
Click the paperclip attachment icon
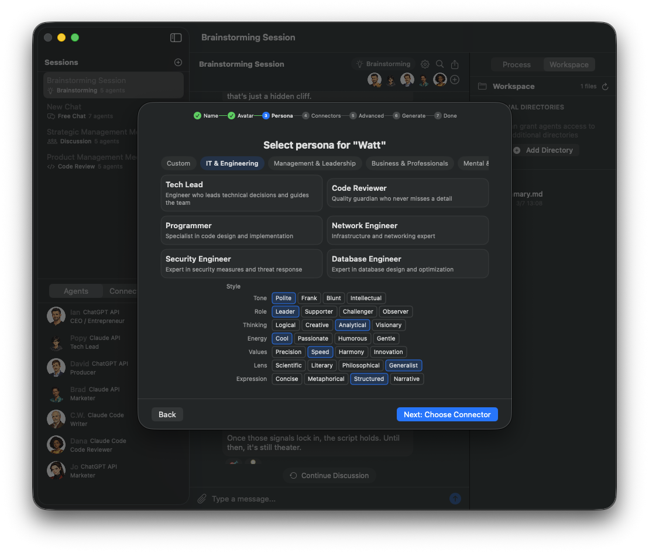[202, 499]
